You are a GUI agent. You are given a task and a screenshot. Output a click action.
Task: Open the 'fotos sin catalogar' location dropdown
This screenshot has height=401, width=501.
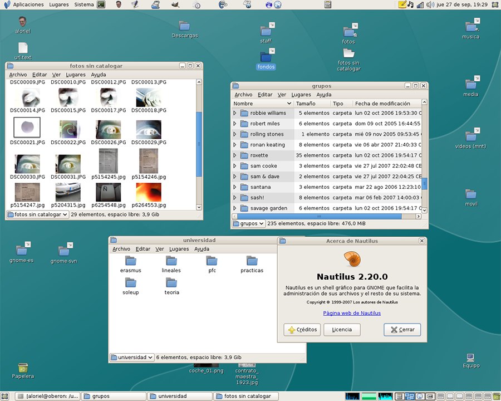click(37, 214)
